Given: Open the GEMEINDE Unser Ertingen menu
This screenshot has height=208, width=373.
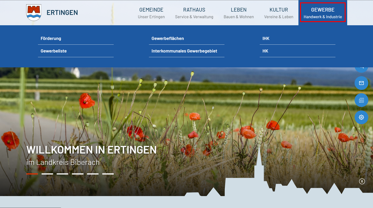Looking at the screenshot, I should pos(151,13).
